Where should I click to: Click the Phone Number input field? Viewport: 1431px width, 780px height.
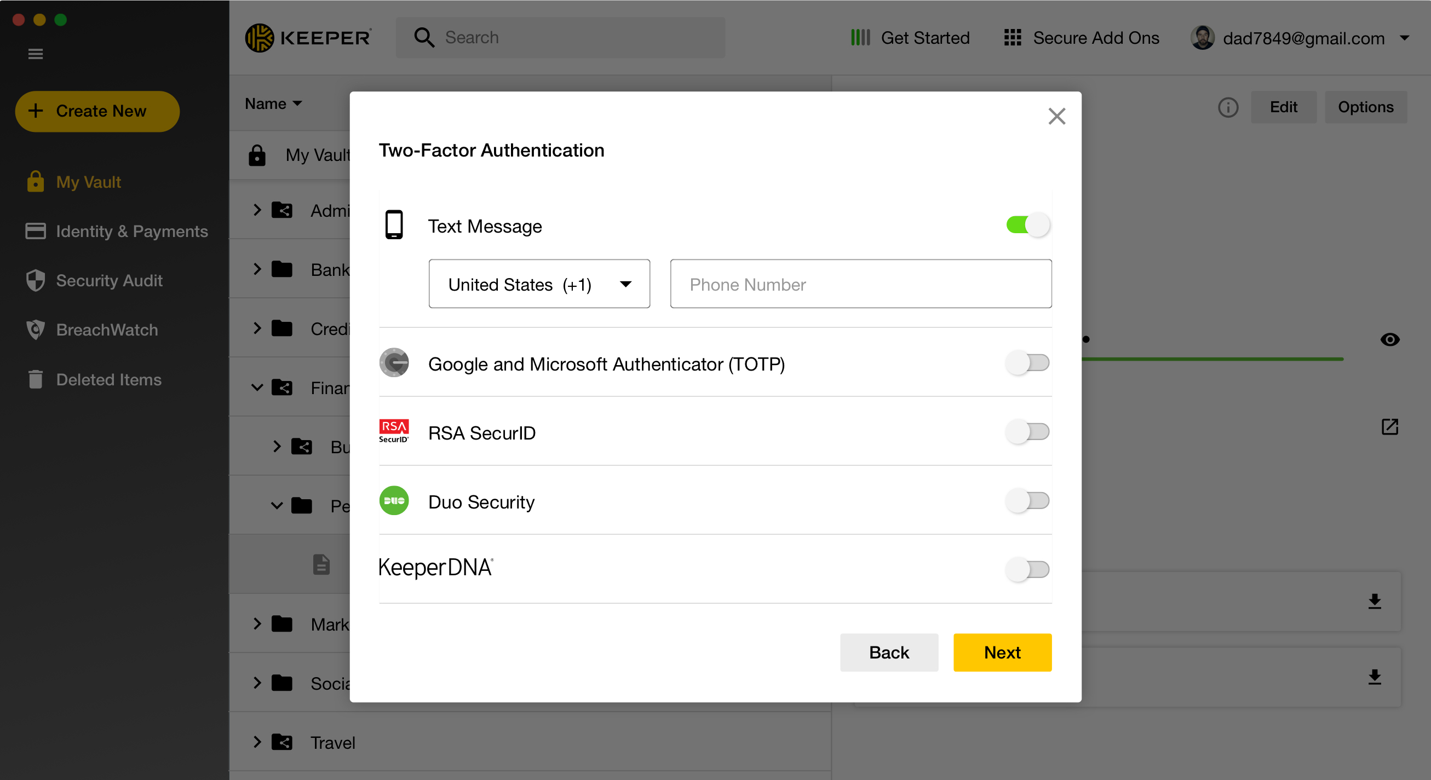[860, 284]
